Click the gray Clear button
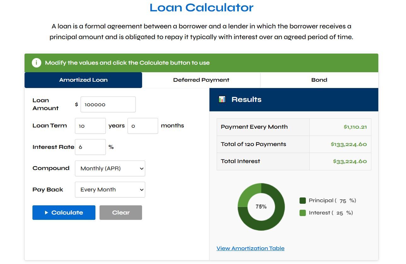 [121, 213]
